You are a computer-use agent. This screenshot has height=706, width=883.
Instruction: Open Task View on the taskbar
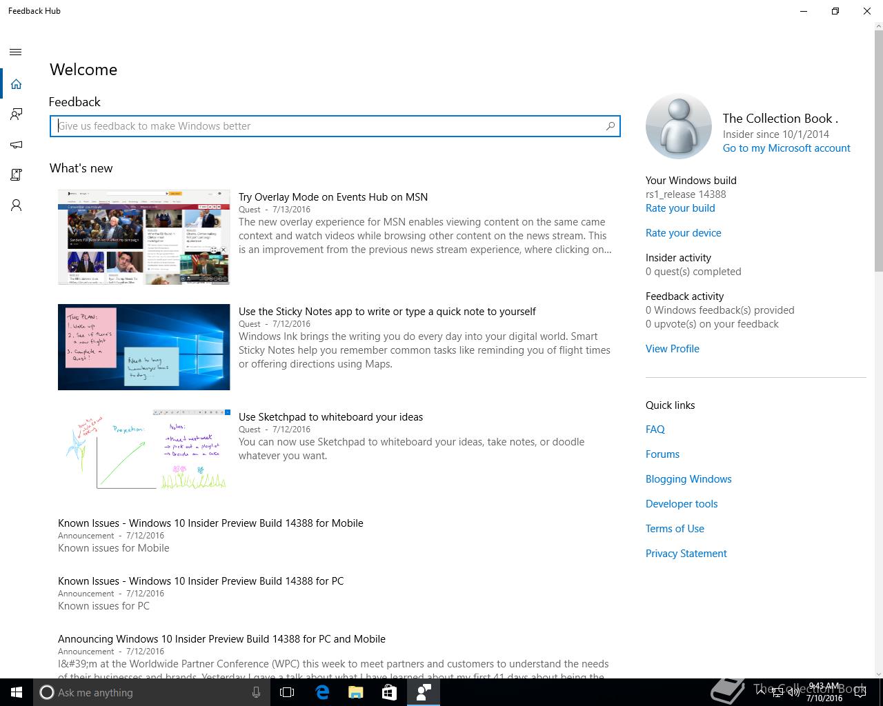tap(287, 692)
